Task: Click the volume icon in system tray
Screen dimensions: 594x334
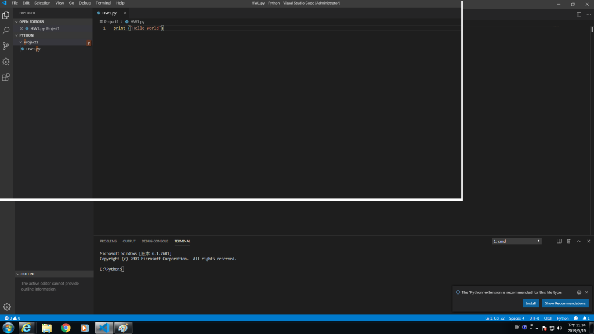Action: tap(559, 328)
